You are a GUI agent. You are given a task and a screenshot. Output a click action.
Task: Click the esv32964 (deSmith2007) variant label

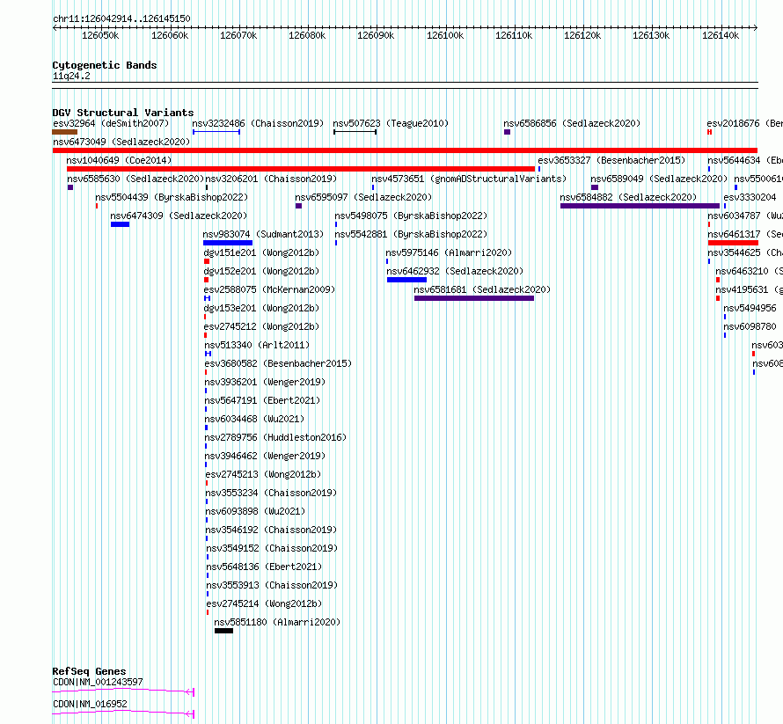point(111,123)
